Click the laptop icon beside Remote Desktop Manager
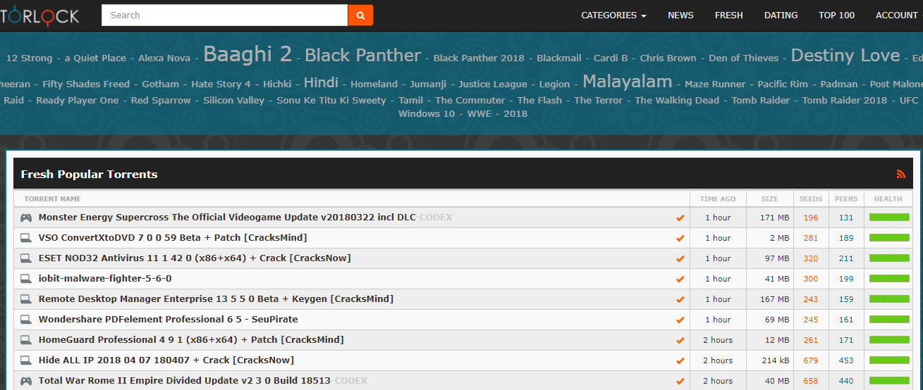The width and height of the screenshot is (923, 390). [x=26, y=299]
